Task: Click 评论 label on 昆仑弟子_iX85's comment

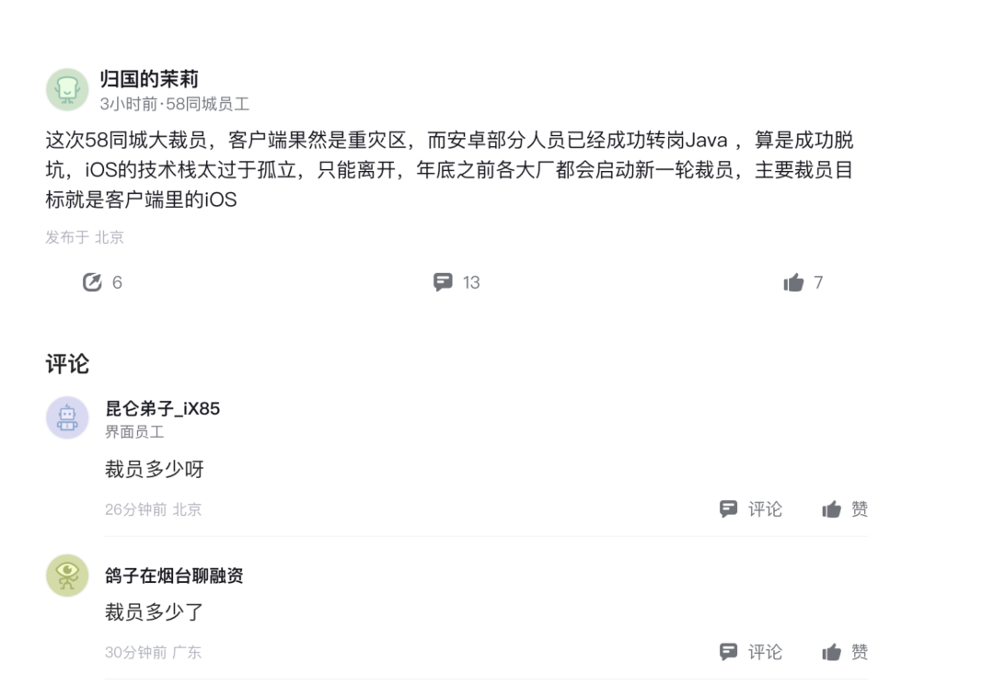Action: point(765,509)
